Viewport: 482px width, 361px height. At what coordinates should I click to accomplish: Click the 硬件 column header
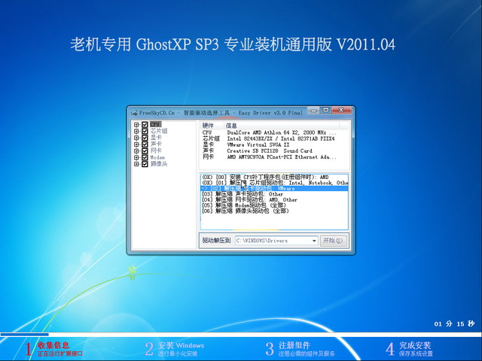pyautogui.click(x=208, y=126)
